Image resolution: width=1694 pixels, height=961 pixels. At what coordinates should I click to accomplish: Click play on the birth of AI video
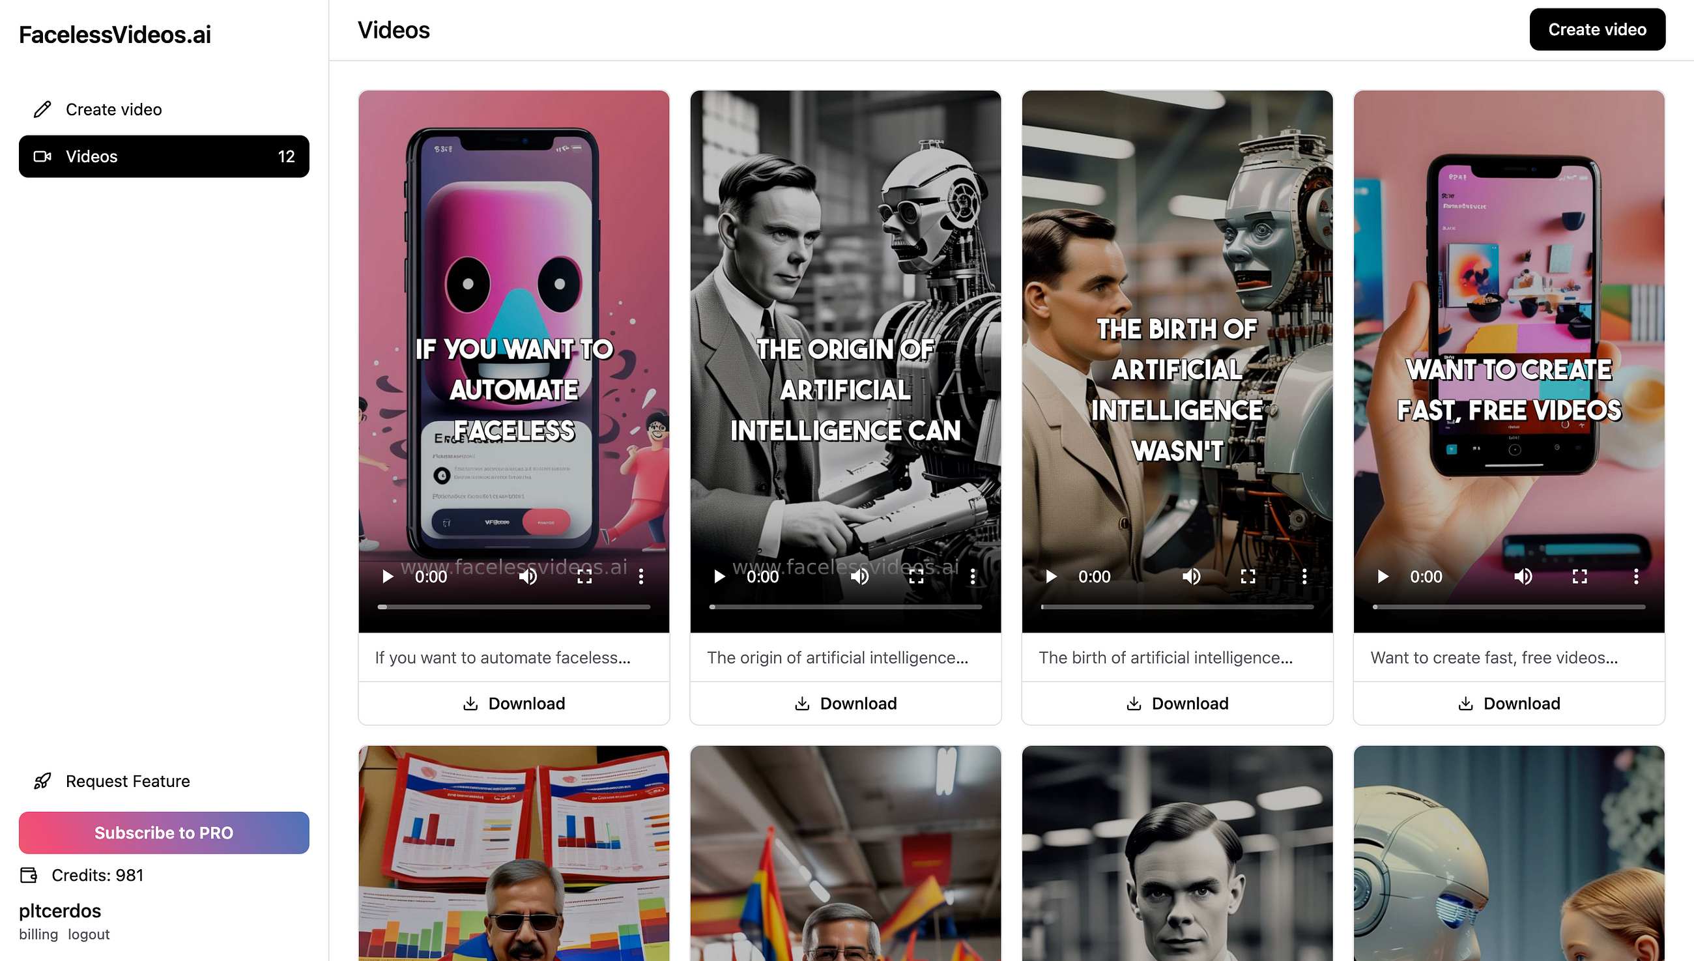tap(1050, 576)
